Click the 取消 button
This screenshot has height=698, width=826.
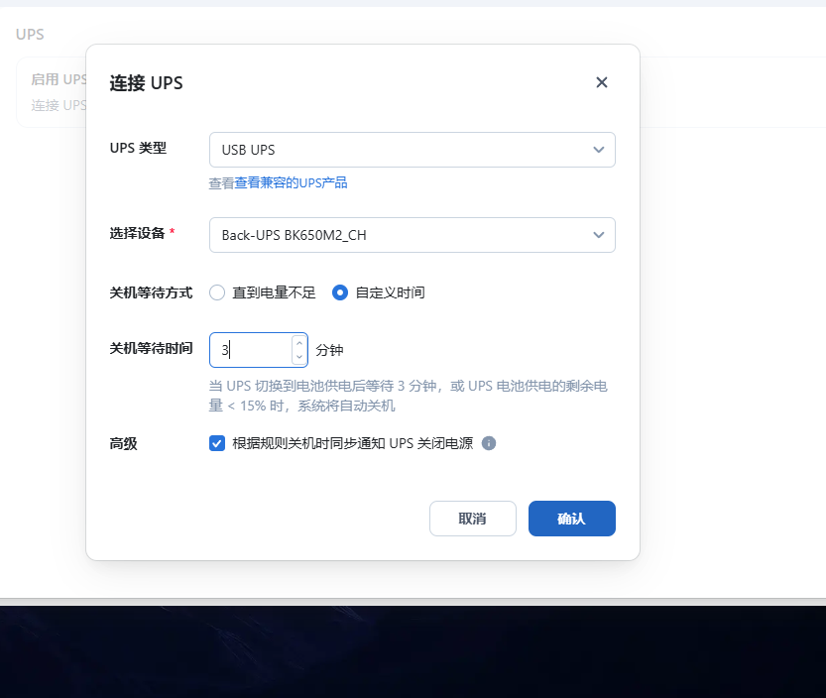pos(473,519)
